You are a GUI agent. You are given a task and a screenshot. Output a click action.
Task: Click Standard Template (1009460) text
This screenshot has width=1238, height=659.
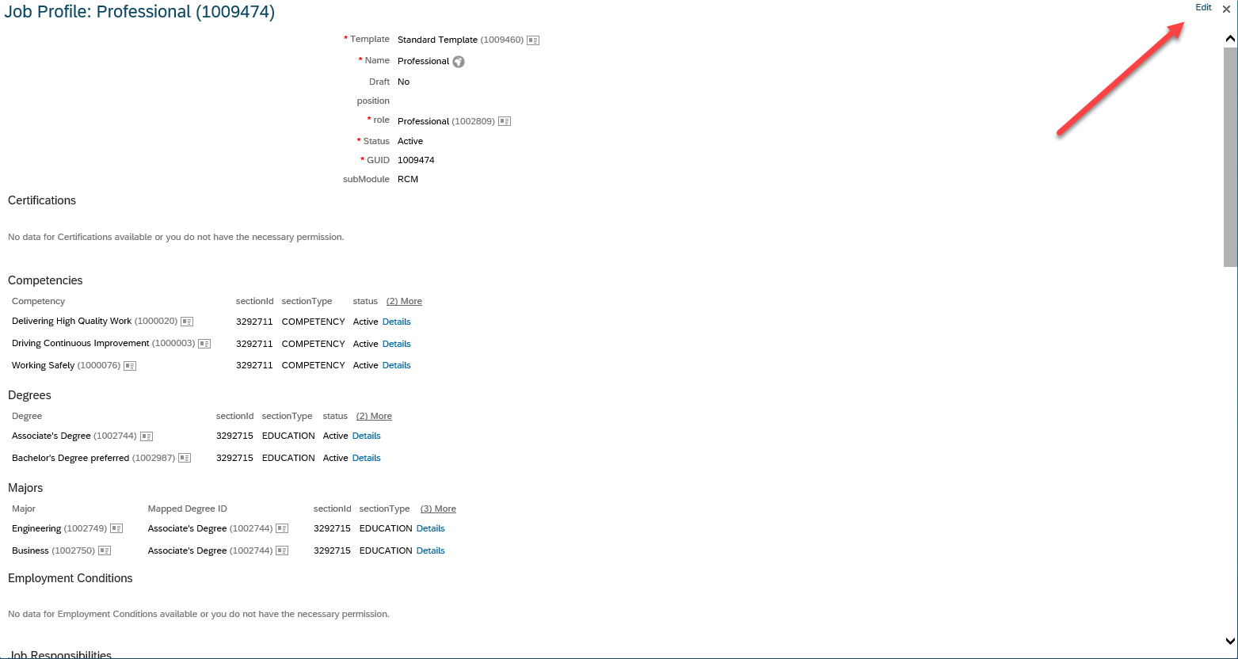[460, 40]
